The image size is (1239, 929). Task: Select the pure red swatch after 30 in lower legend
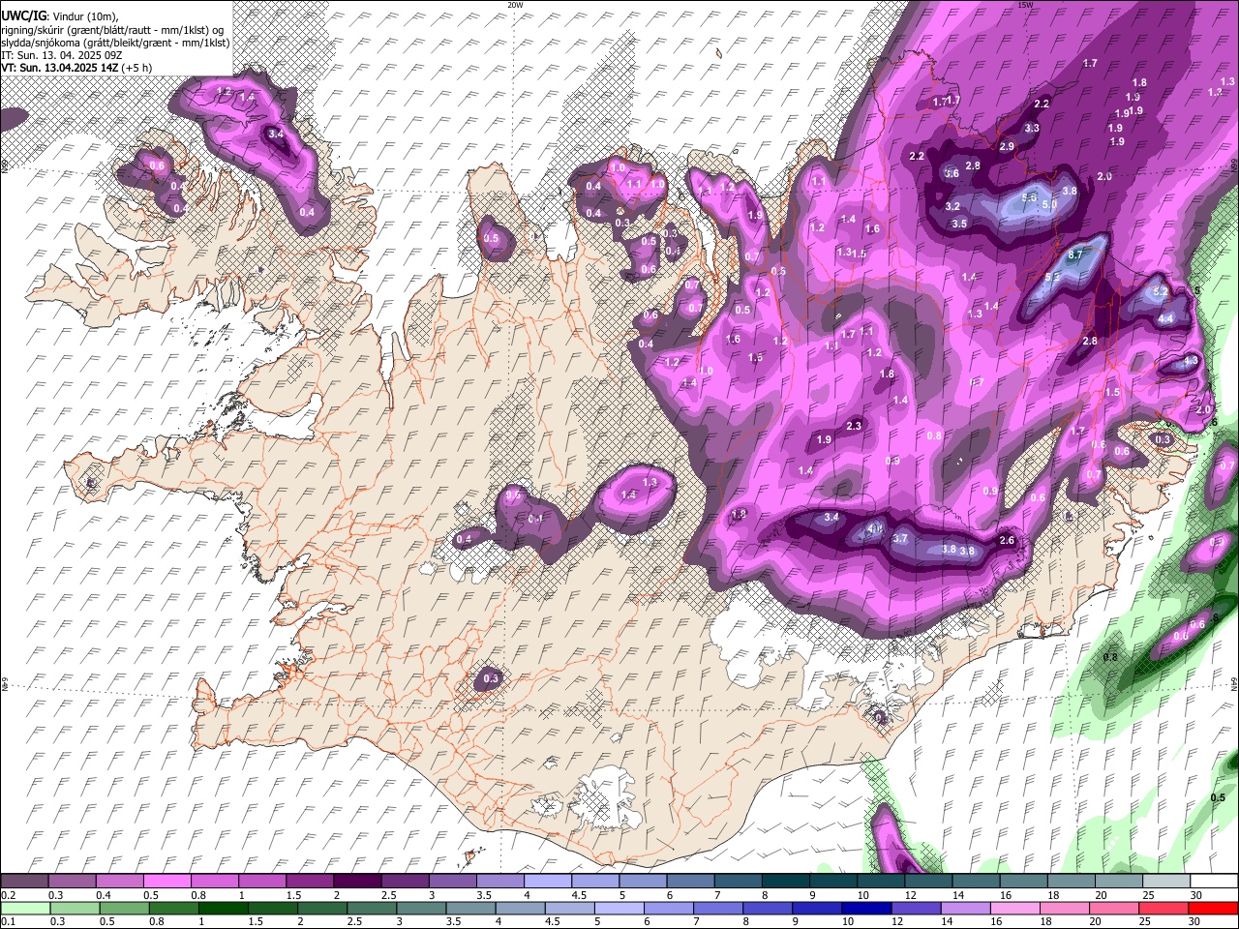pos(1213,908)
